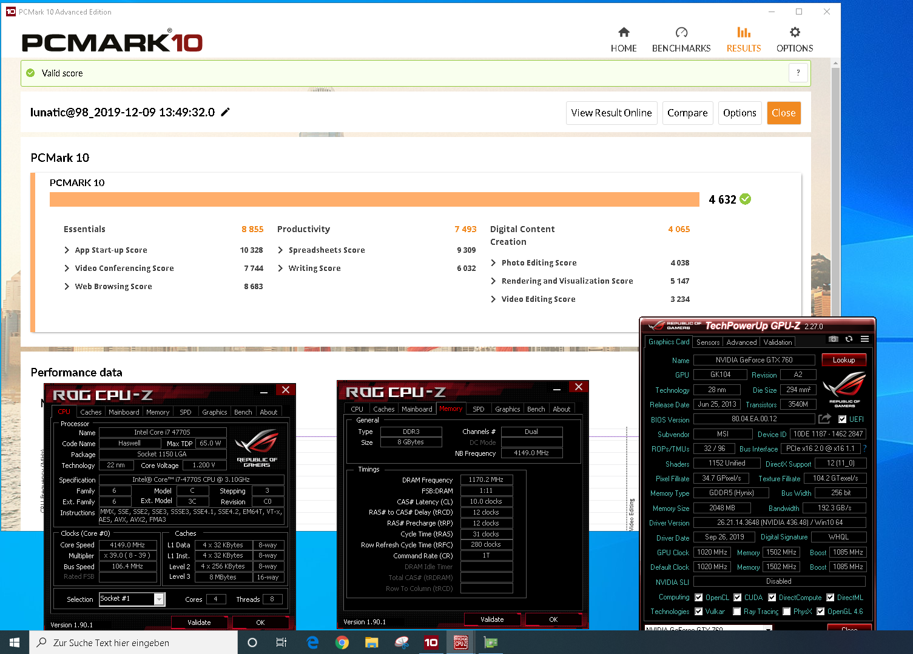This screenshot has width=913, height=654.
Task: Open Task View in taskbar
Action: pyautogui.click(x=281, y=642)
